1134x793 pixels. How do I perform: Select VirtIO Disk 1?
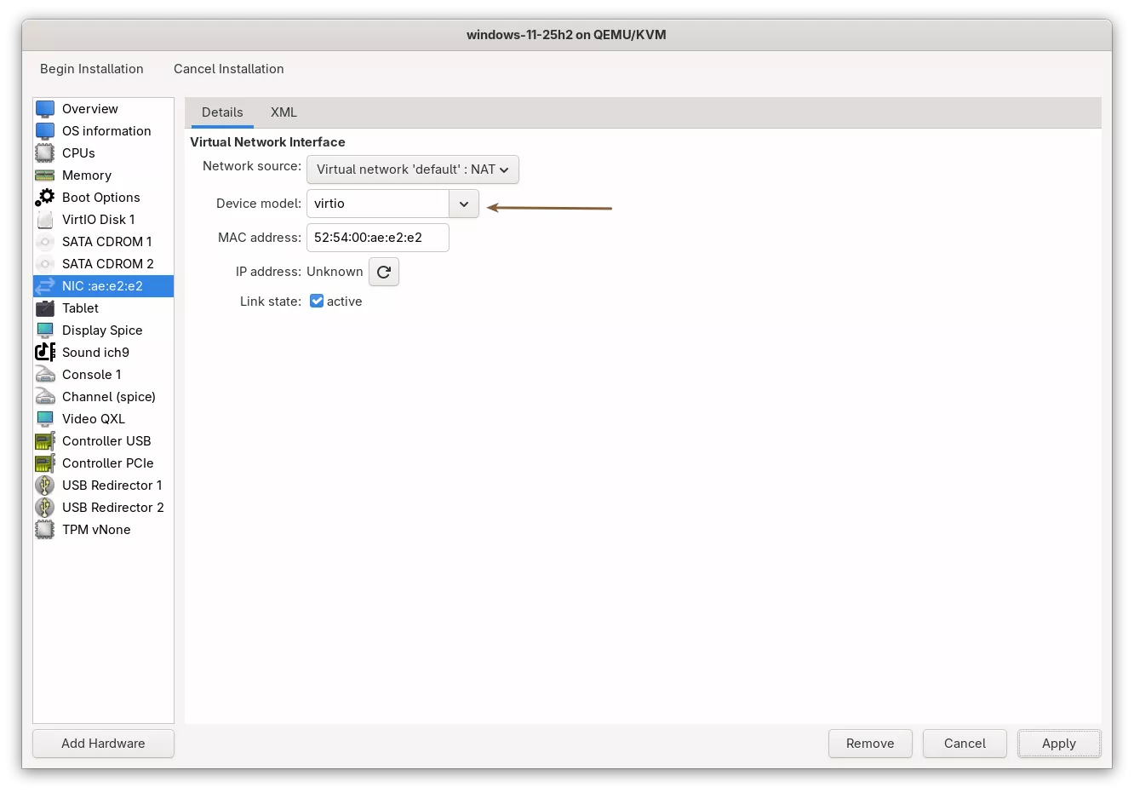click(98, 219)
